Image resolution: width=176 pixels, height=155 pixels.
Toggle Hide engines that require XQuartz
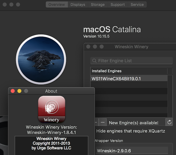(131, 131)
